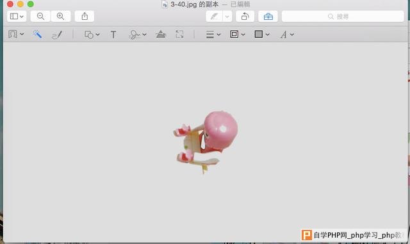Click the zoom in magnifier
The image size is (410, 244).
(x=61, y=17)
